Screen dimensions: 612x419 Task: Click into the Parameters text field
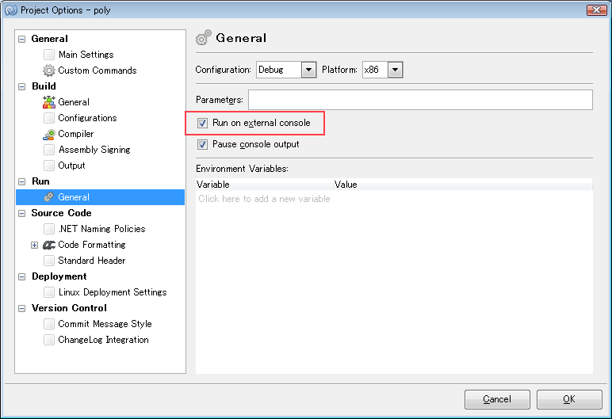pos(420,100)
